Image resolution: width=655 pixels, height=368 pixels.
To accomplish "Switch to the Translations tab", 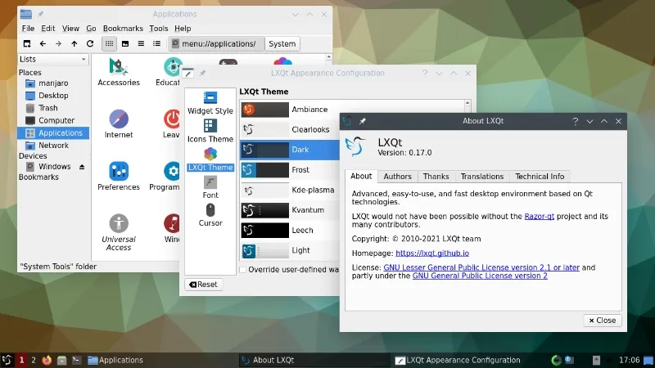I will pos(482,177).
